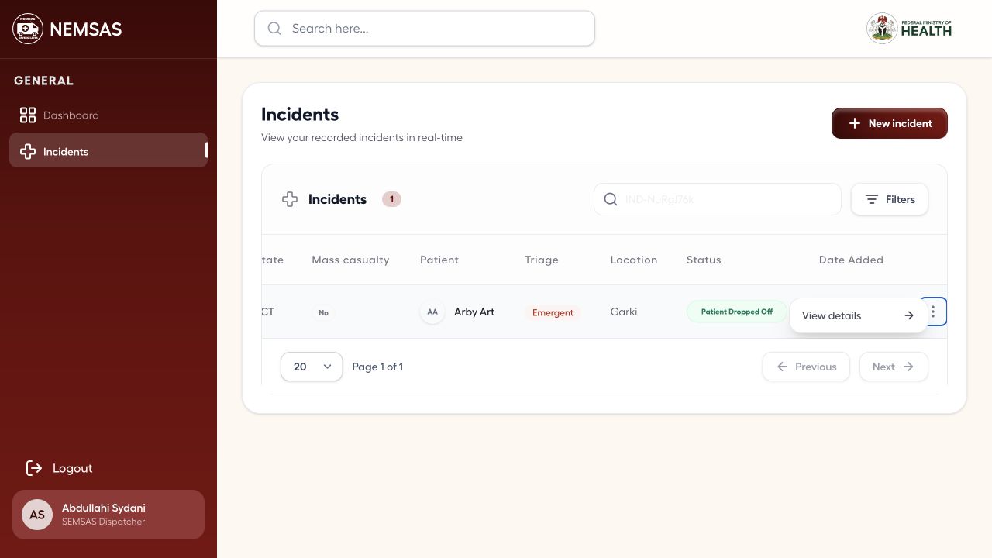Go to the Previous page
Screen dimensions: 992x558
(806, 367)
